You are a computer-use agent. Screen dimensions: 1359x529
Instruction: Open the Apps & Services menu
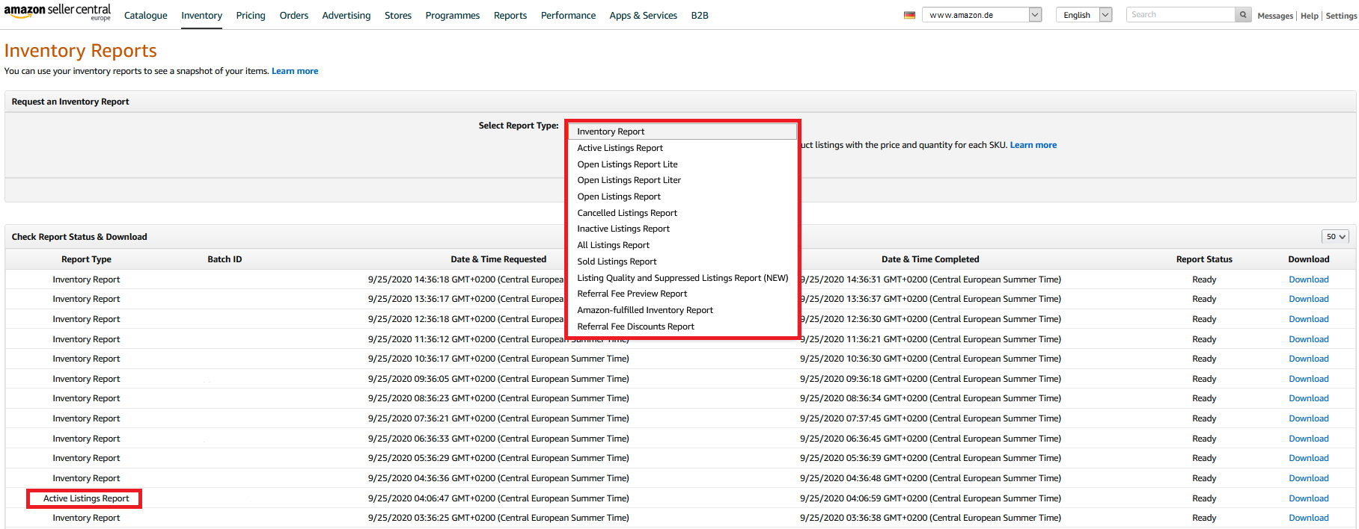coord(644,16)
